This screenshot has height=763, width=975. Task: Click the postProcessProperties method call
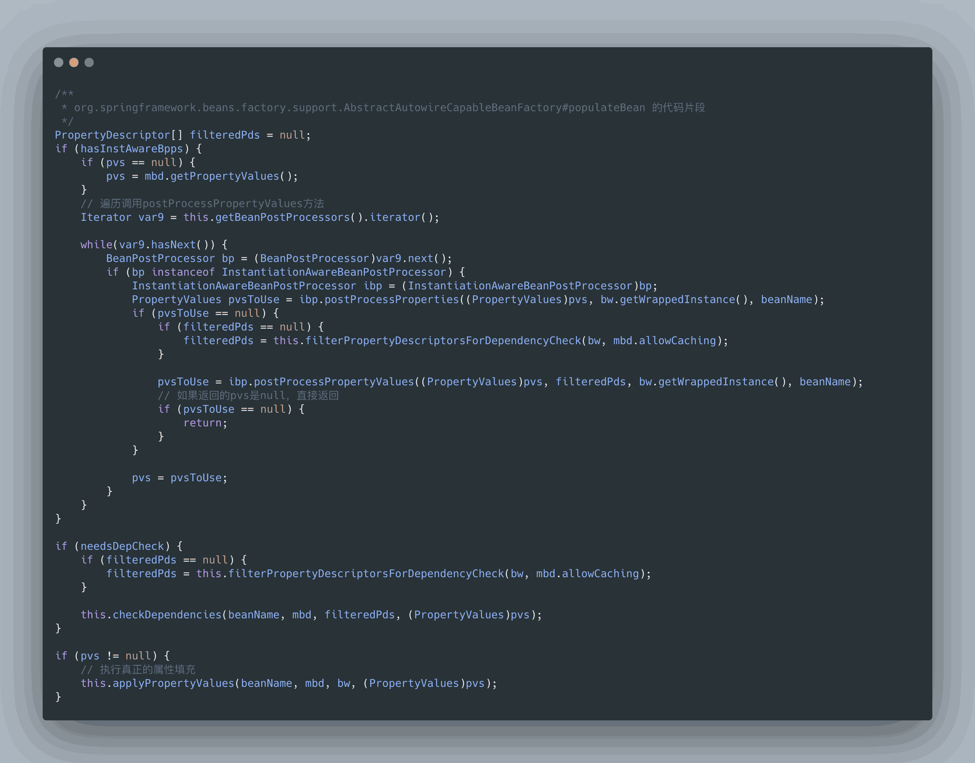[392, 299]
